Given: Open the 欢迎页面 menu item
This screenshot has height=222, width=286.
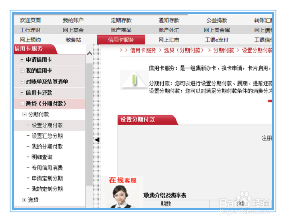Looking at the screenshot, I should (x=30, y=20).
